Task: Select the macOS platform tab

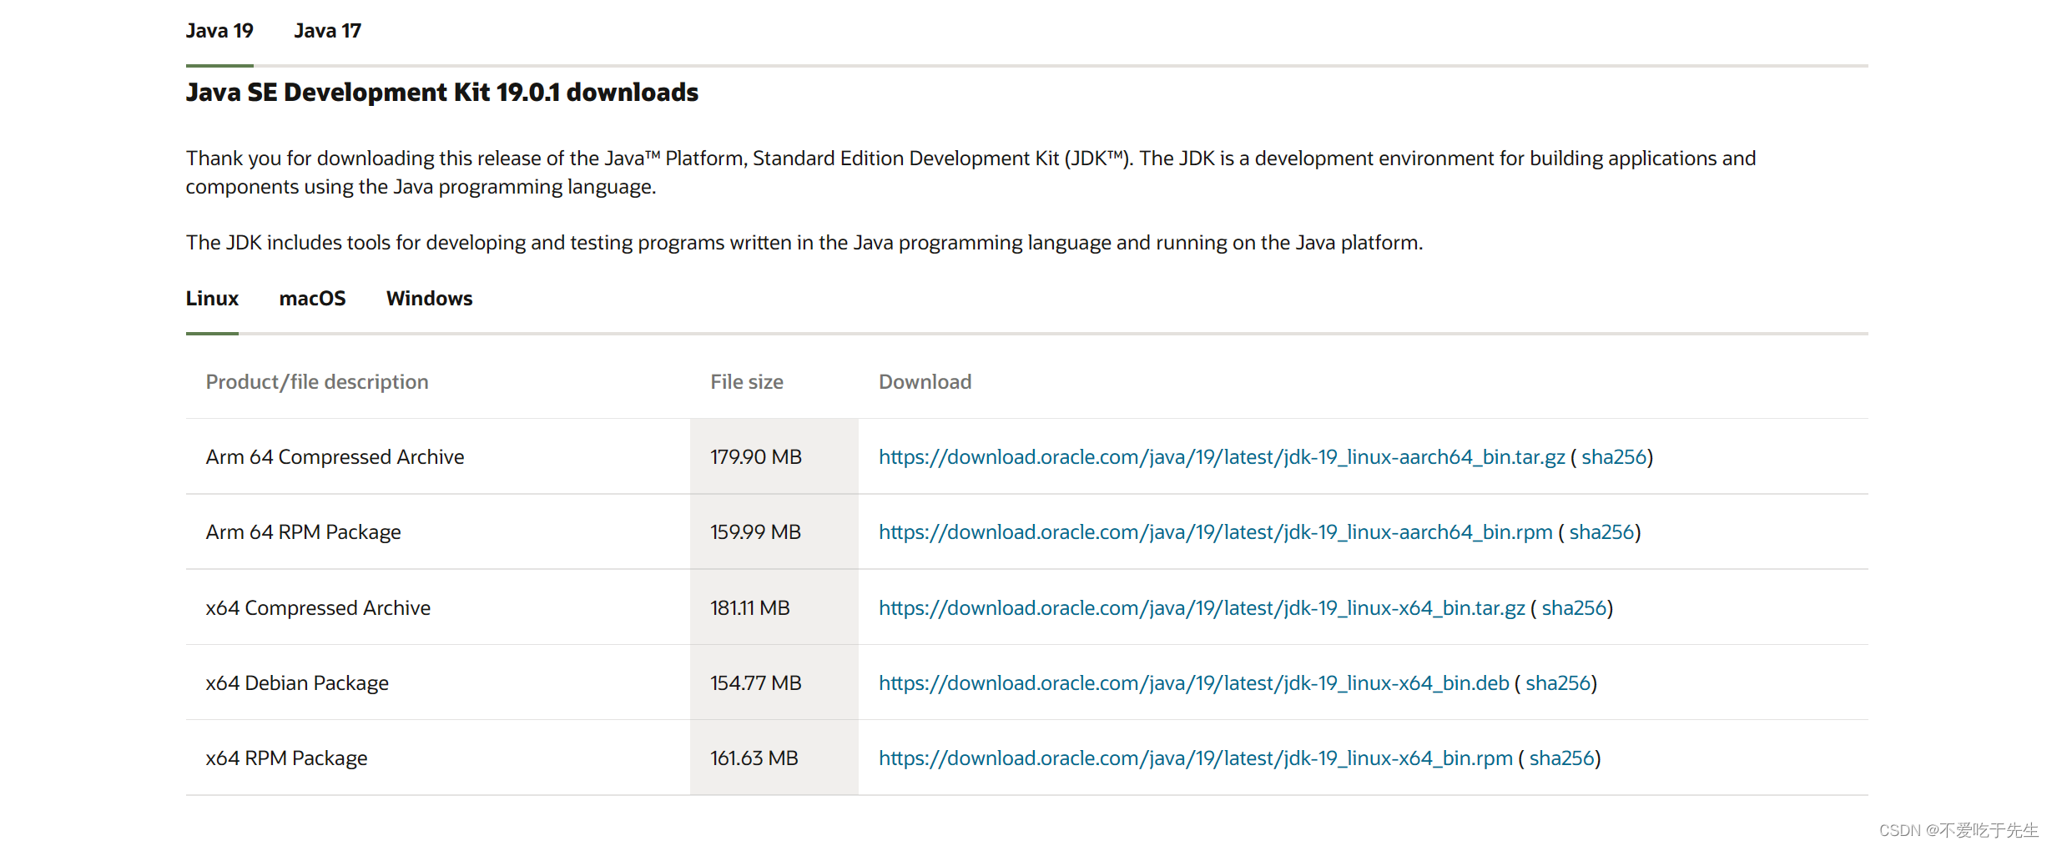Action: (x=312, y=299)
